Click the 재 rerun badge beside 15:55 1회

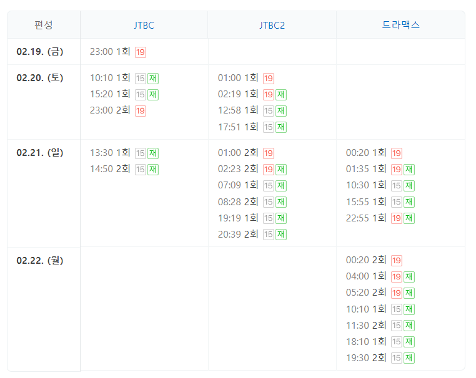(x=409, y=202)
